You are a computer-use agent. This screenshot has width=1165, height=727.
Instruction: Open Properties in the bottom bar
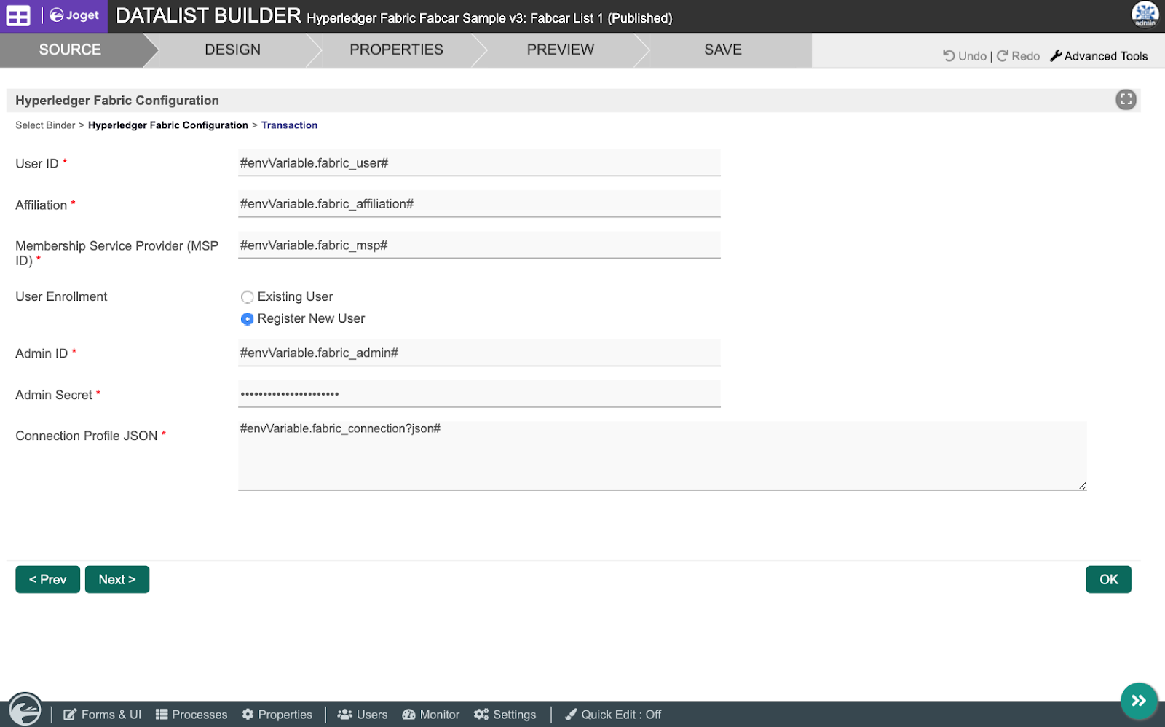[277, 715]
